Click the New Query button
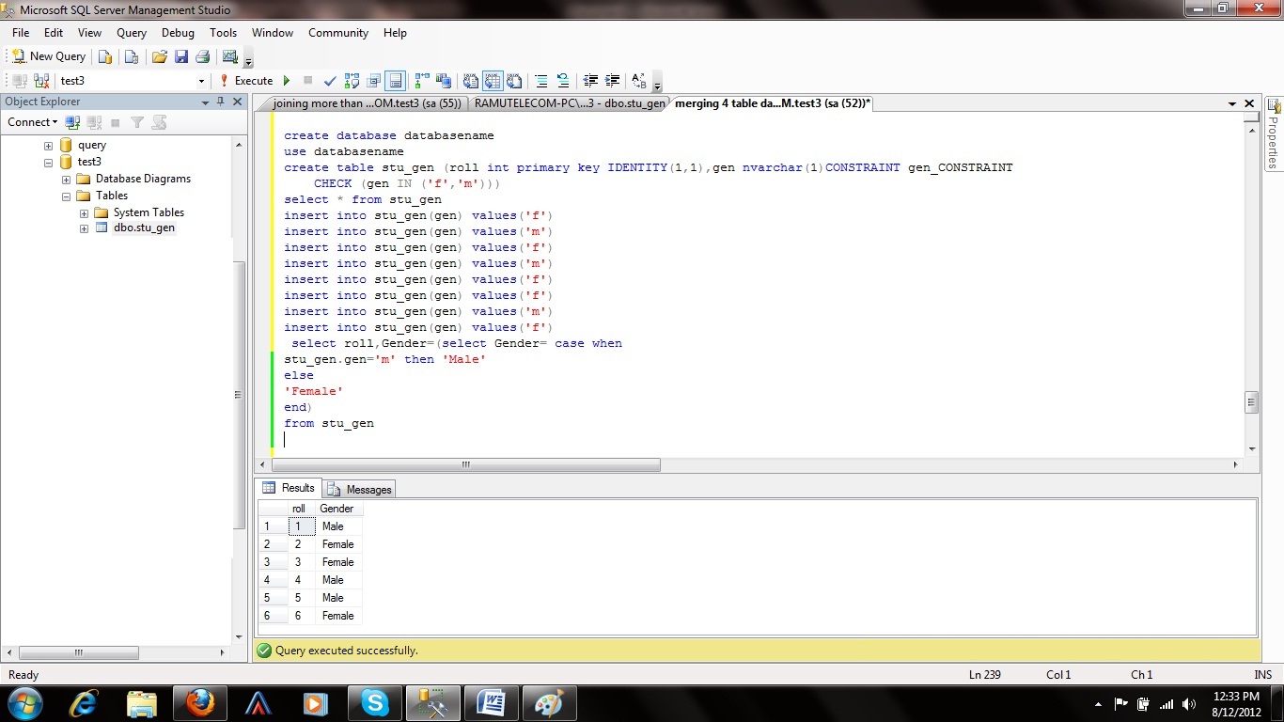Viewport: 1284px width, 722px height. point(48,56)
